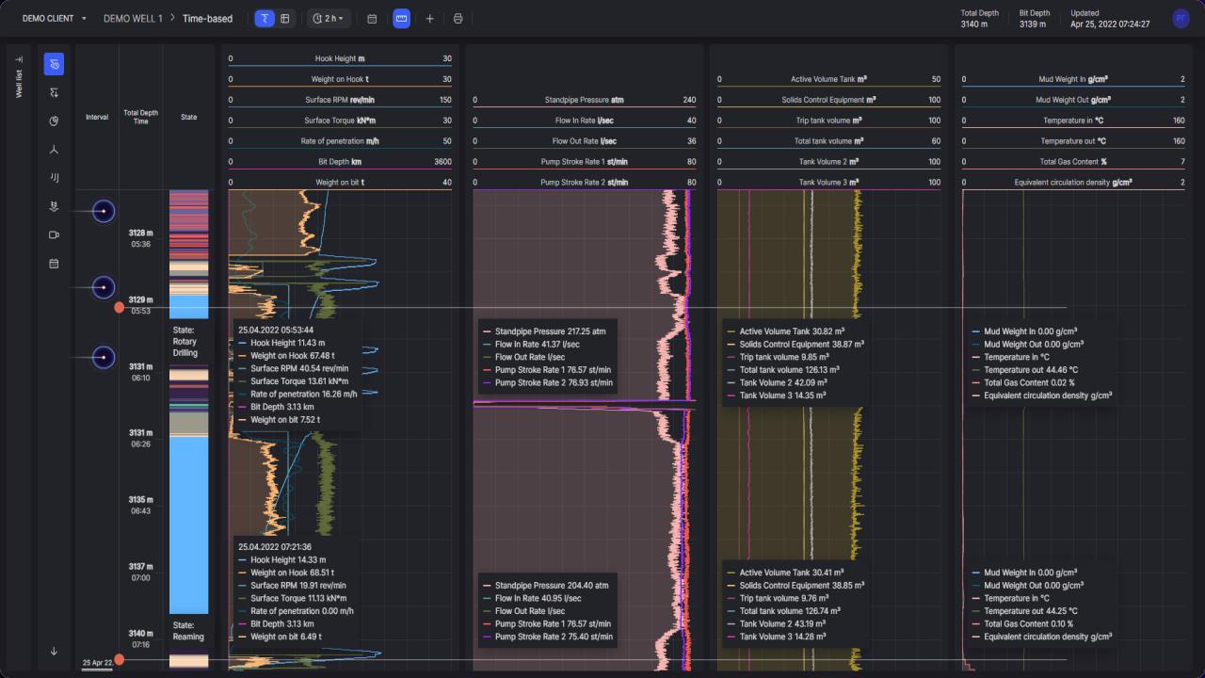
Task: Open the 2 h time range dropdown
Action: (329, 19)
